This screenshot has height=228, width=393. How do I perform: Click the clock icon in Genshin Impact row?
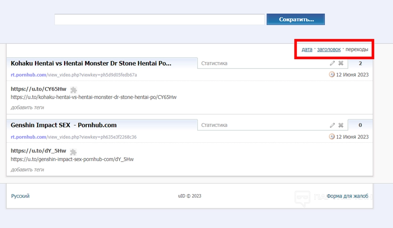pyautogui.click(x=332, y=137)
